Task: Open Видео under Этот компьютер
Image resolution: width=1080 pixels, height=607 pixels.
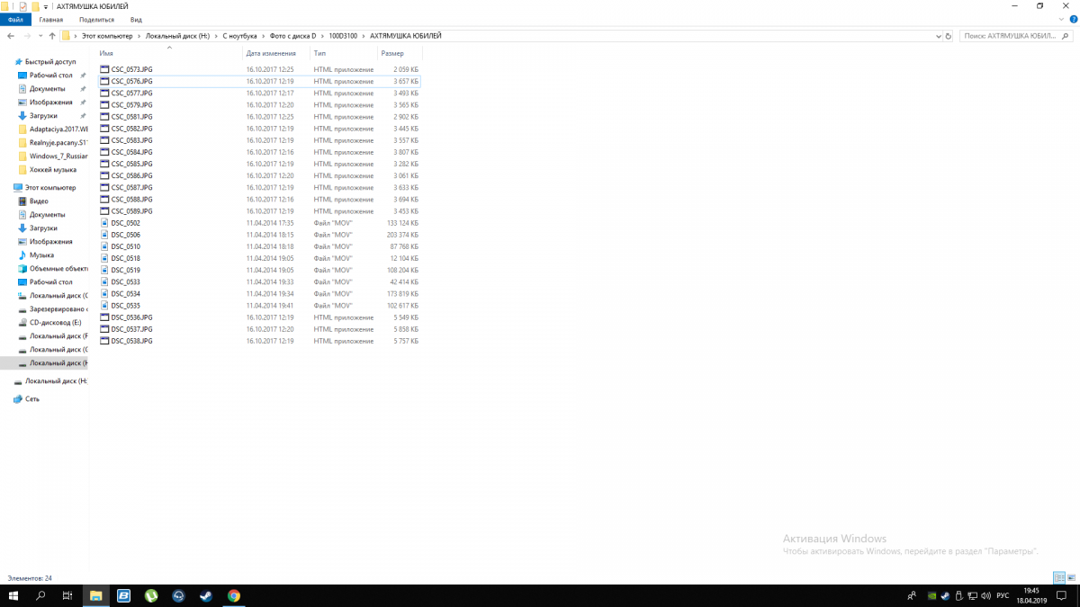Action: [39, 201]
